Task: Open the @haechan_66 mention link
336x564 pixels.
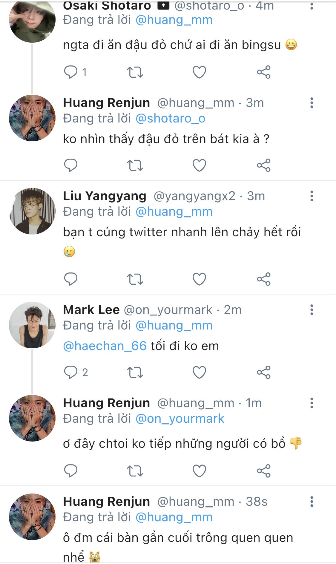Action: 105,346
